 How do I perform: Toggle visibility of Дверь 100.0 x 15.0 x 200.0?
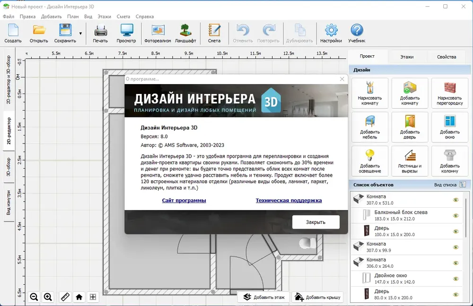[x=456, y=231]
